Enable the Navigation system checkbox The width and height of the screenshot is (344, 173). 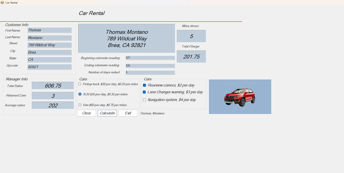pyautogui.click(x=144, y=100)
